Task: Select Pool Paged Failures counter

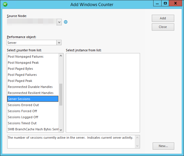Action: pos(33,75)
